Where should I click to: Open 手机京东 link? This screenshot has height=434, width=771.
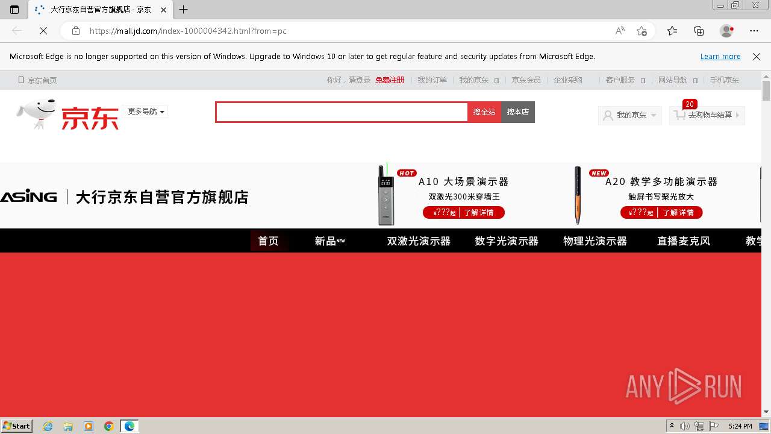tap(725, 80)
